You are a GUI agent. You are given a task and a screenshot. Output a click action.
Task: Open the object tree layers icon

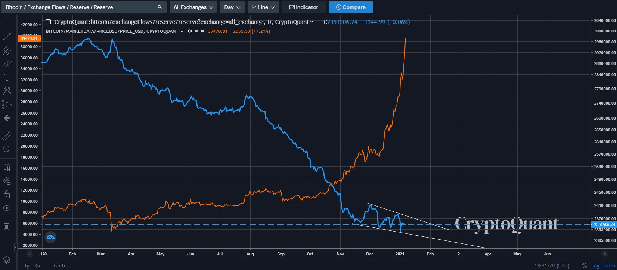(x=7, y=260)
